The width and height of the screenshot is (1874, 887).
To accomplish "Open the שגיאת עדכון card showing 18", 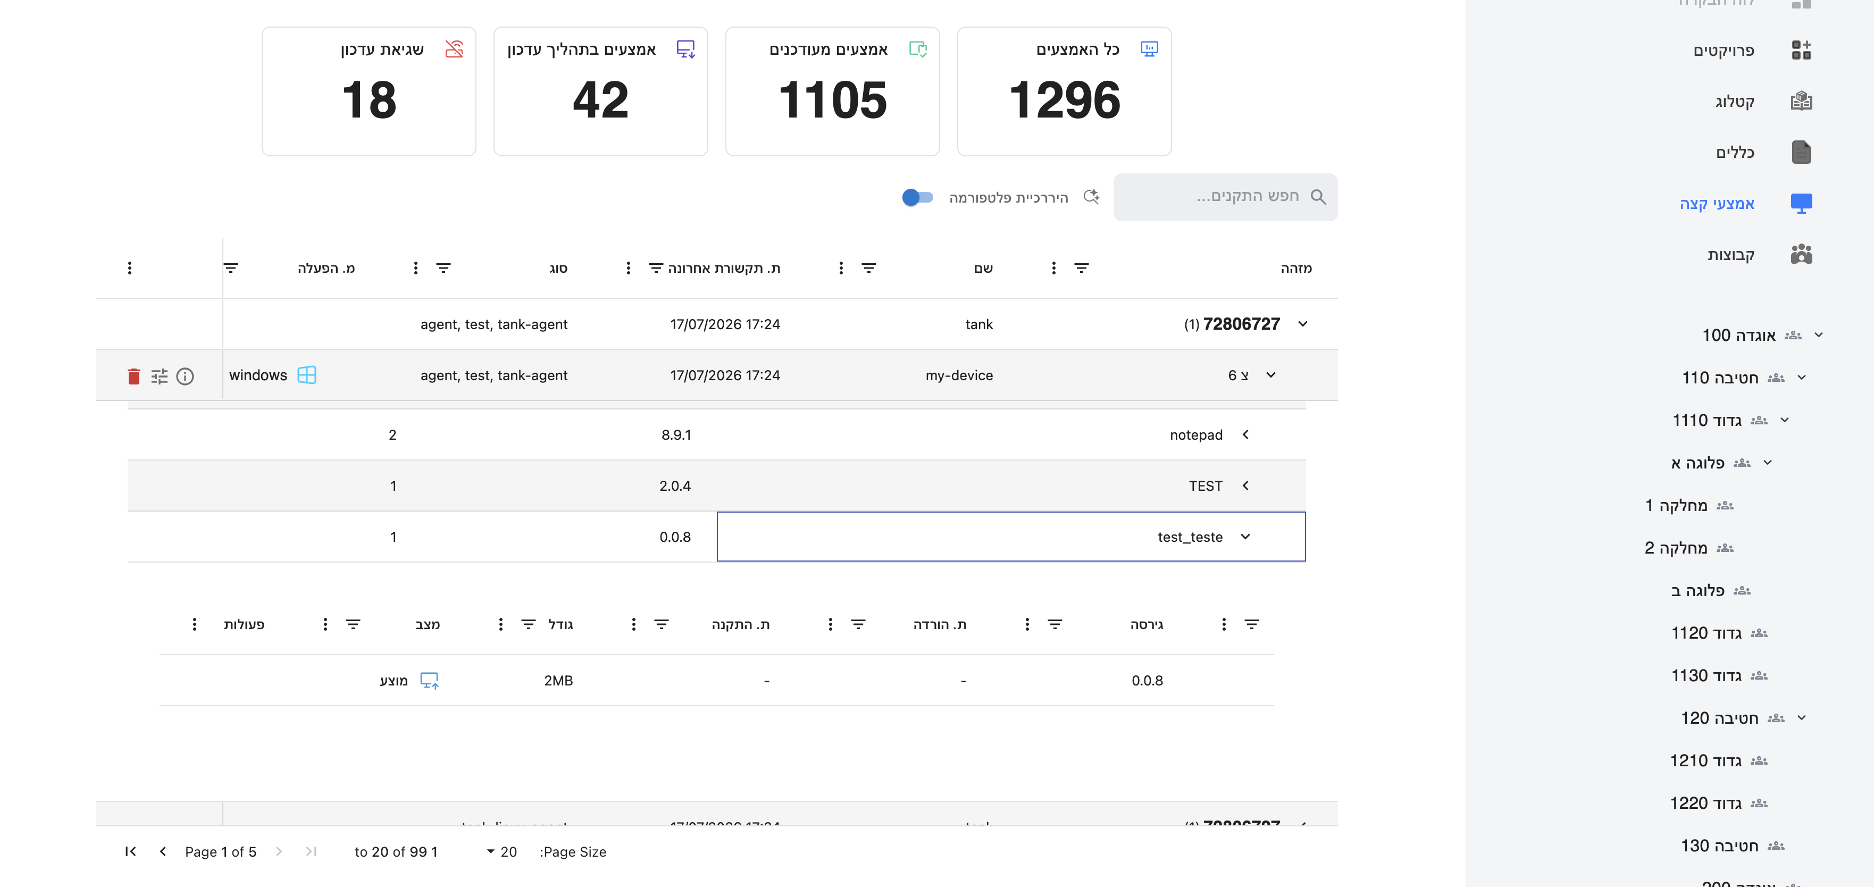I will [x=369, y=91].
